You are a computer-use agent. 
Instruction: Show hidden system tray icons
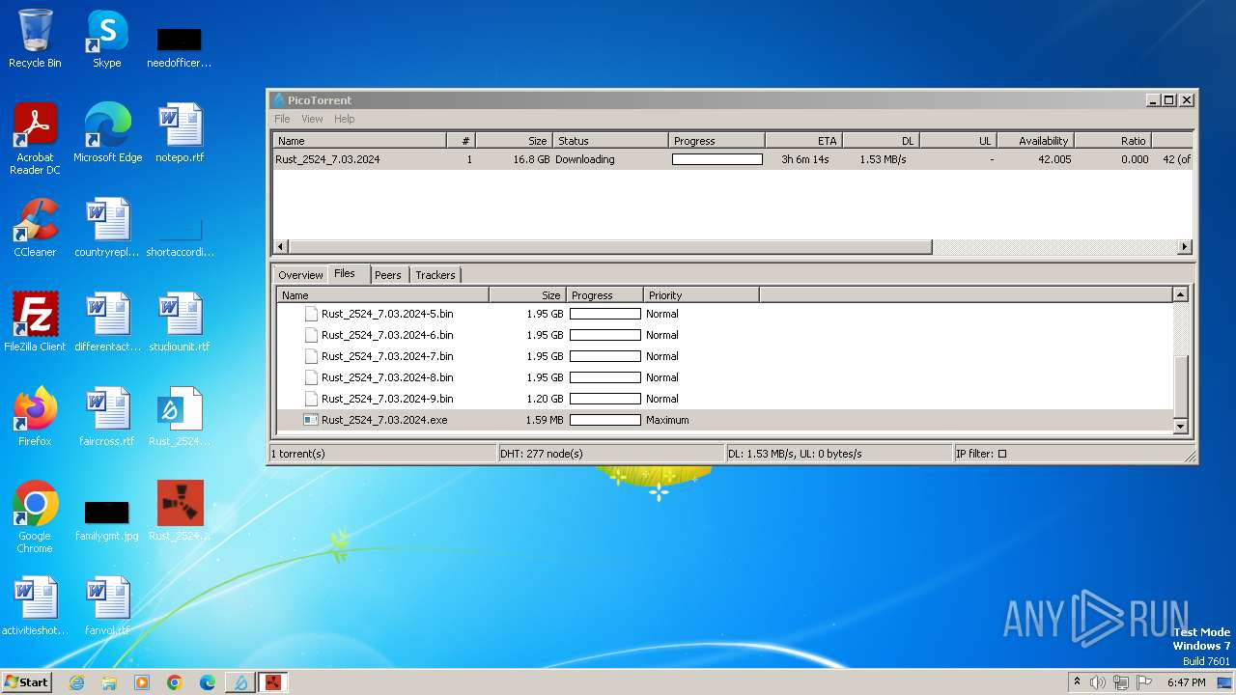pos(1077,682)
